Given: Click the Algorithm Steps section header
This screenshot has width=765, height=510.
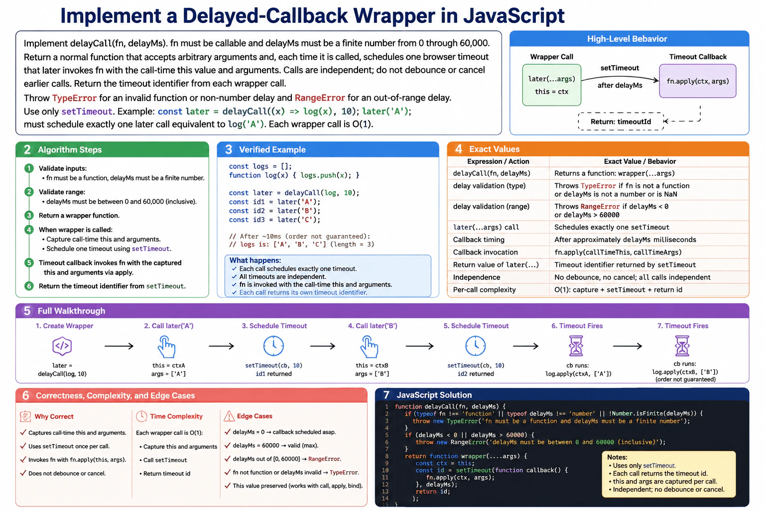Looking at the screenshot, I should [x=113, y=149].
